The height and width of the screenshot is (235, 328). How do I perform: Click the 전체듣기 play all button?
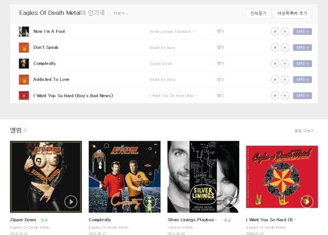[x=258, y=14]
